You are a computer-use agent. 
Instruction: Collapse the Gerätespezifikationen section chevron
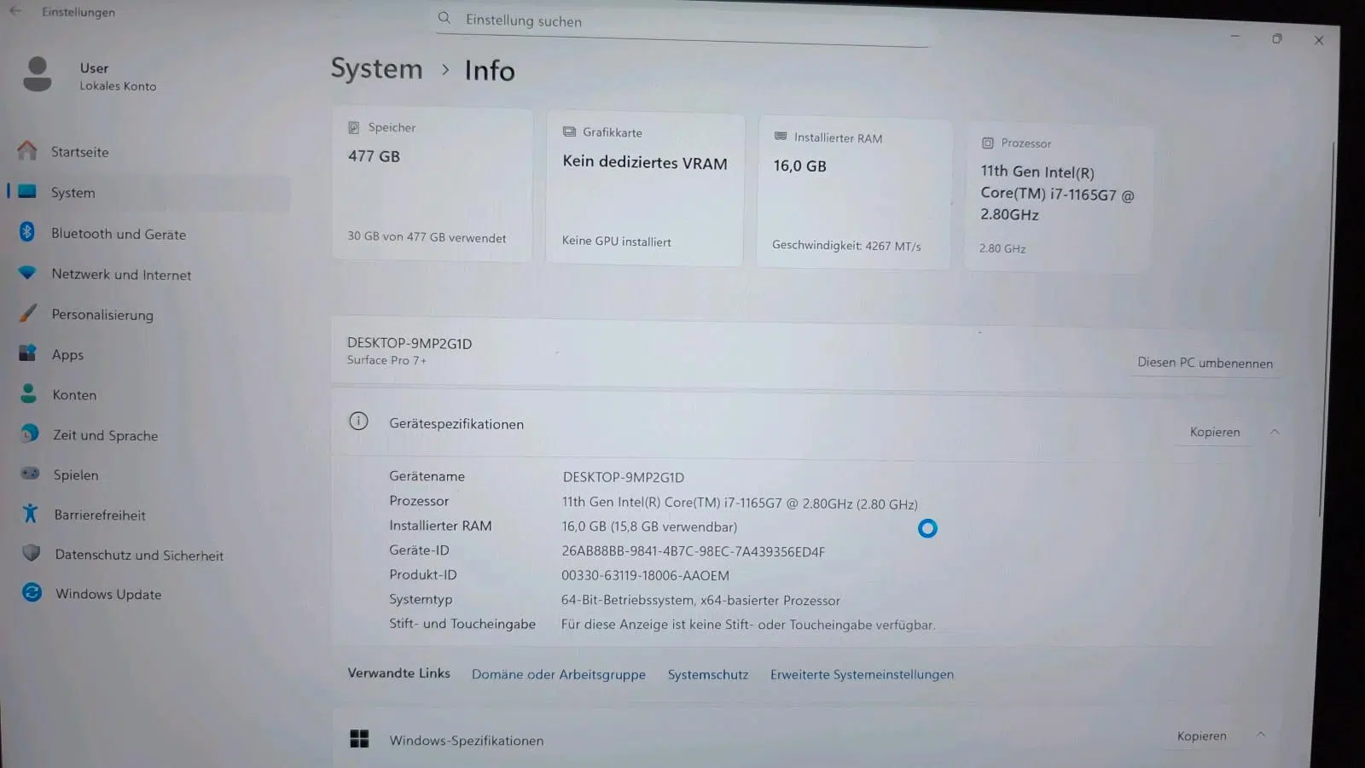tap(1275, 432)
